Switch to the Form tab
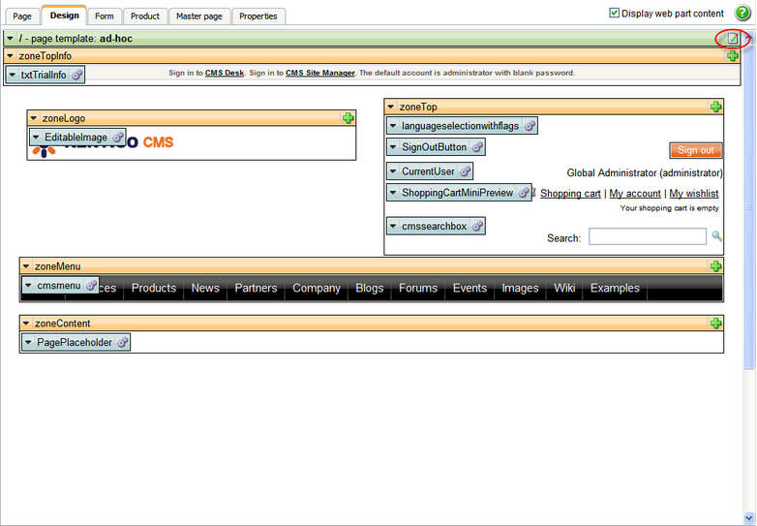Viewport: 757px width, 526px height. pyautogui.click(x=105, y=15)
